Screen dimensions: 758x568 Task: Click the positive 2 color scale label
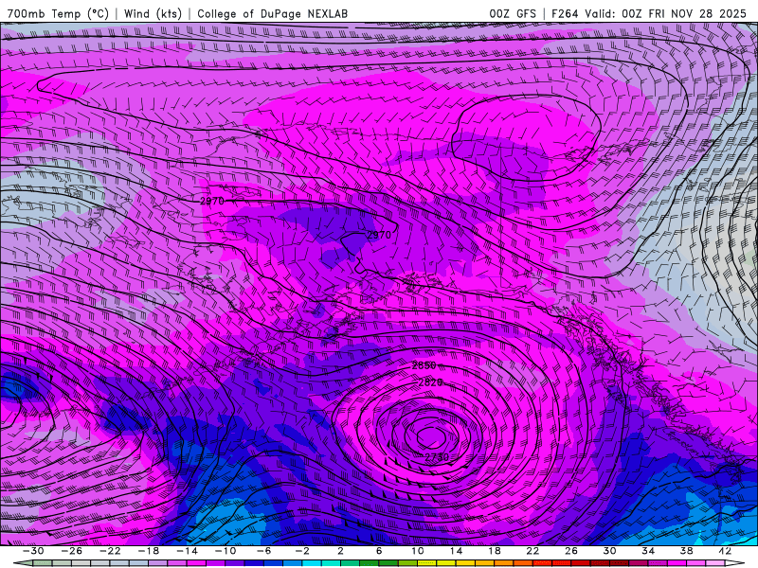tap(340, 551)
